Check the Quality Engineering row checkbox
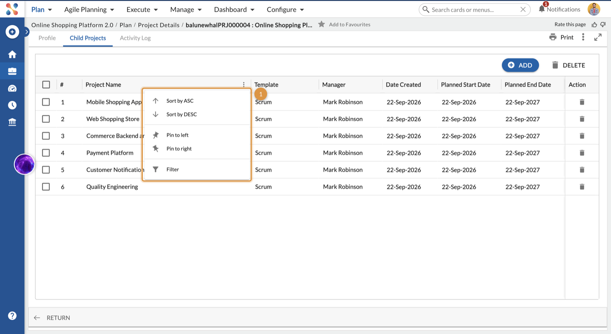 point(46,187)
